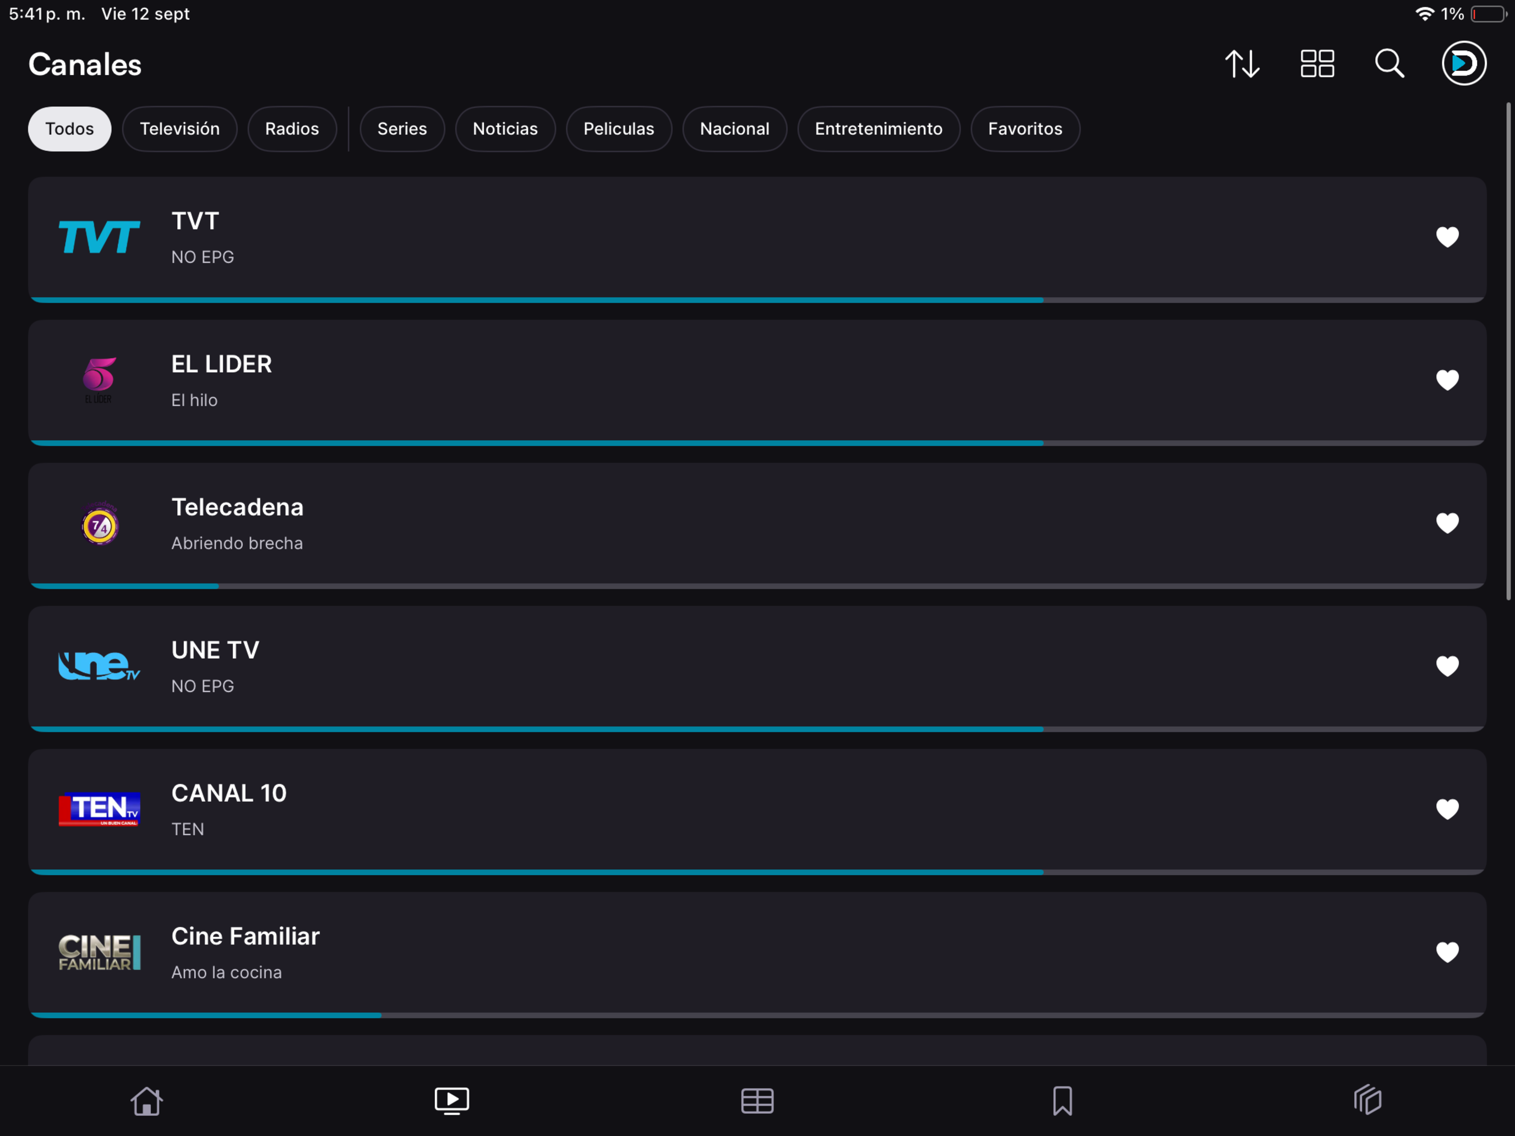This screenshot has height=1136, width=1515.
Task: Click the vertical scrollbar on the right
Action: pyautogui.click(x=1508, y=351)
